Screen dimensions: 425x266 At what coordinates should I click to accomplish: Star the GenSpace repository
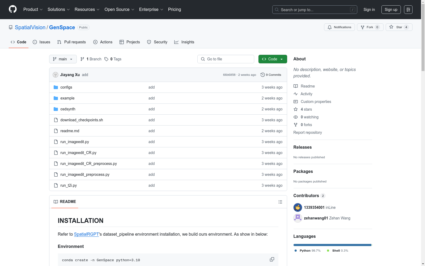click(x=399, y=27)
